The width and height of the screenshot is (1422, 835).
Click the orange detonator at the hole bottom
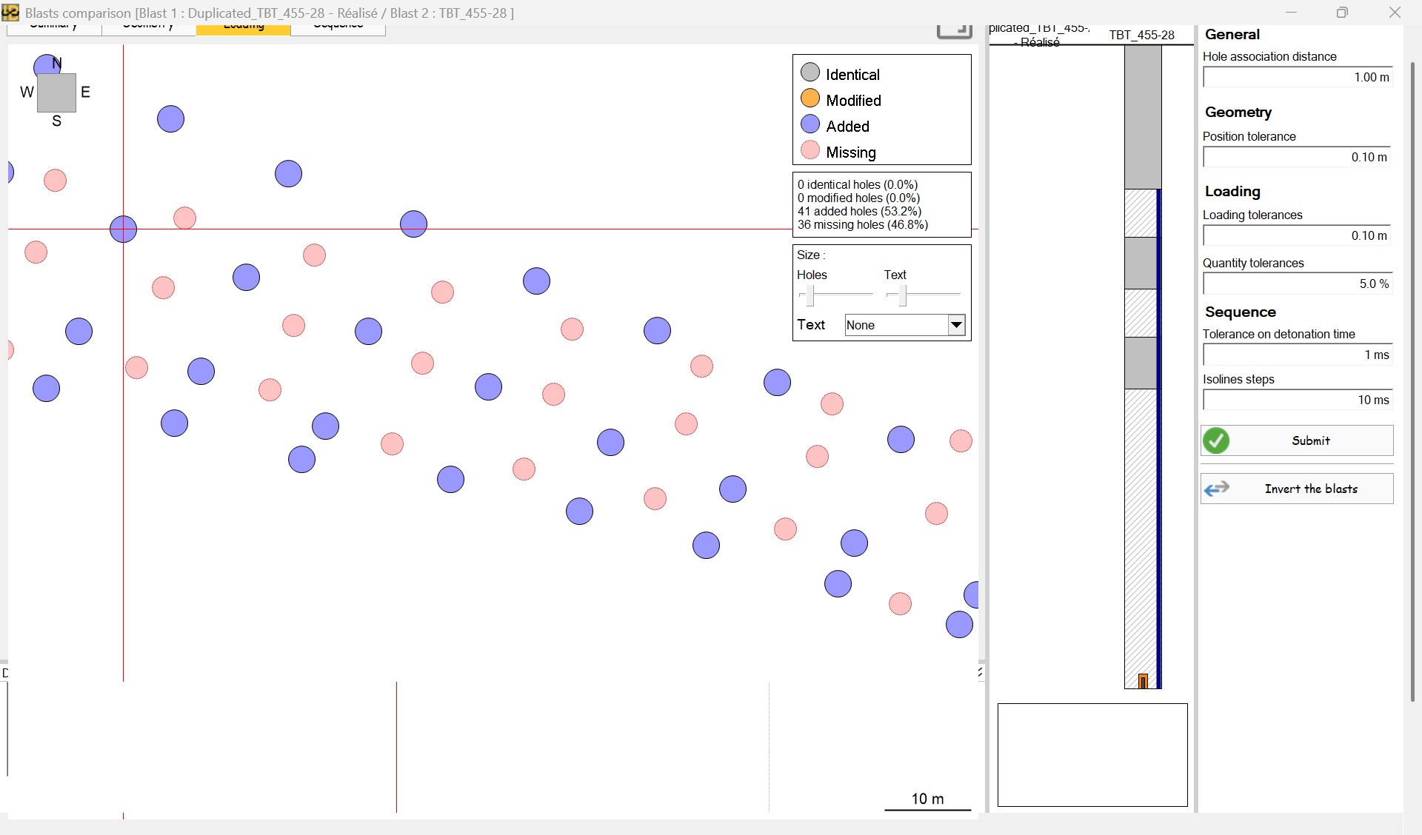pyautogui.click(x=1143, y=681)
